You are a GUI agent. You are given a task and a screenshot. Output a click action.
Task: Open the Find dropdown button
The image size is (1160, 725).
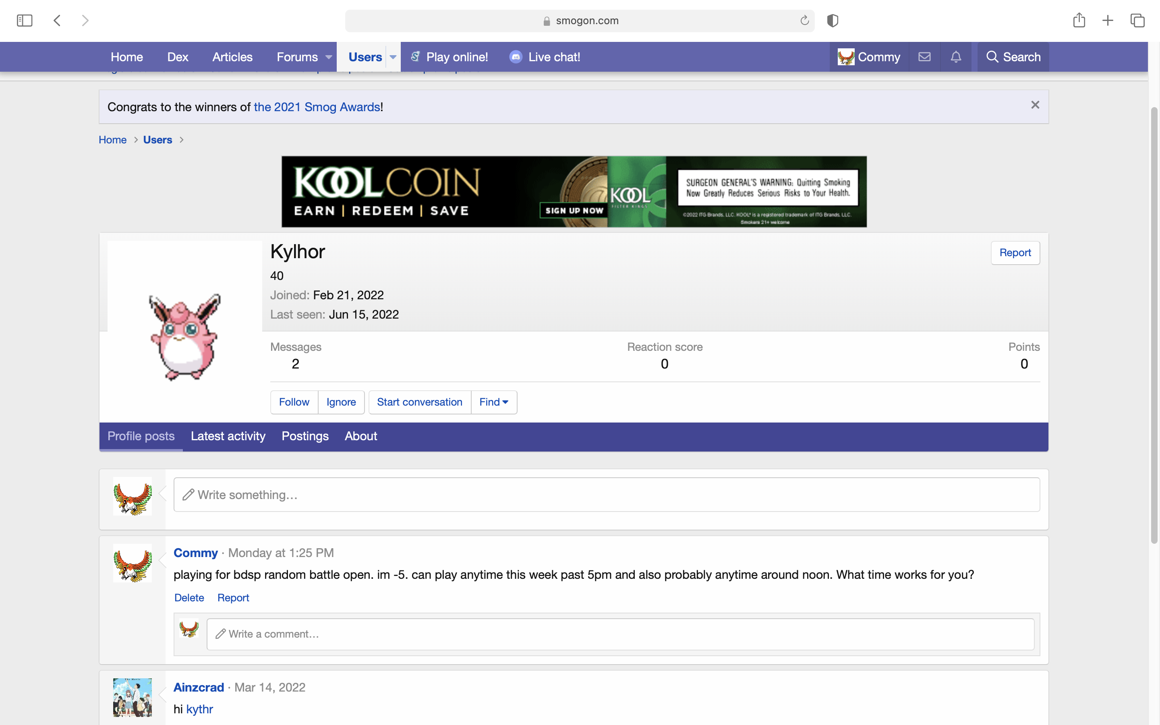[494, 402]
